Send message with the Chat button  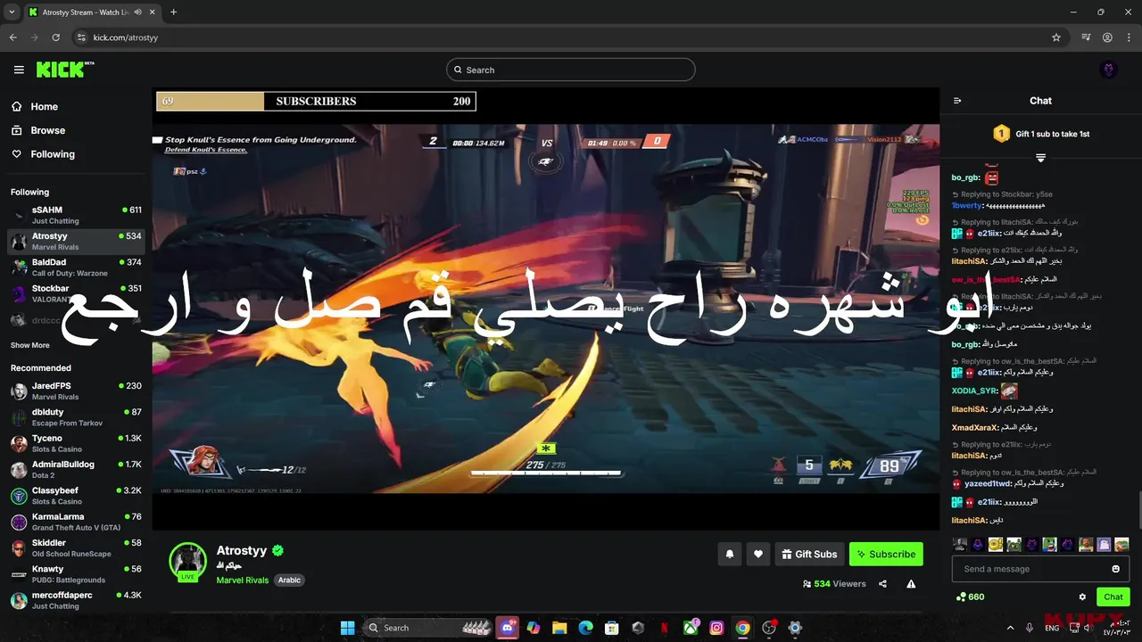pyautogui.click(x=1113, y=597)
